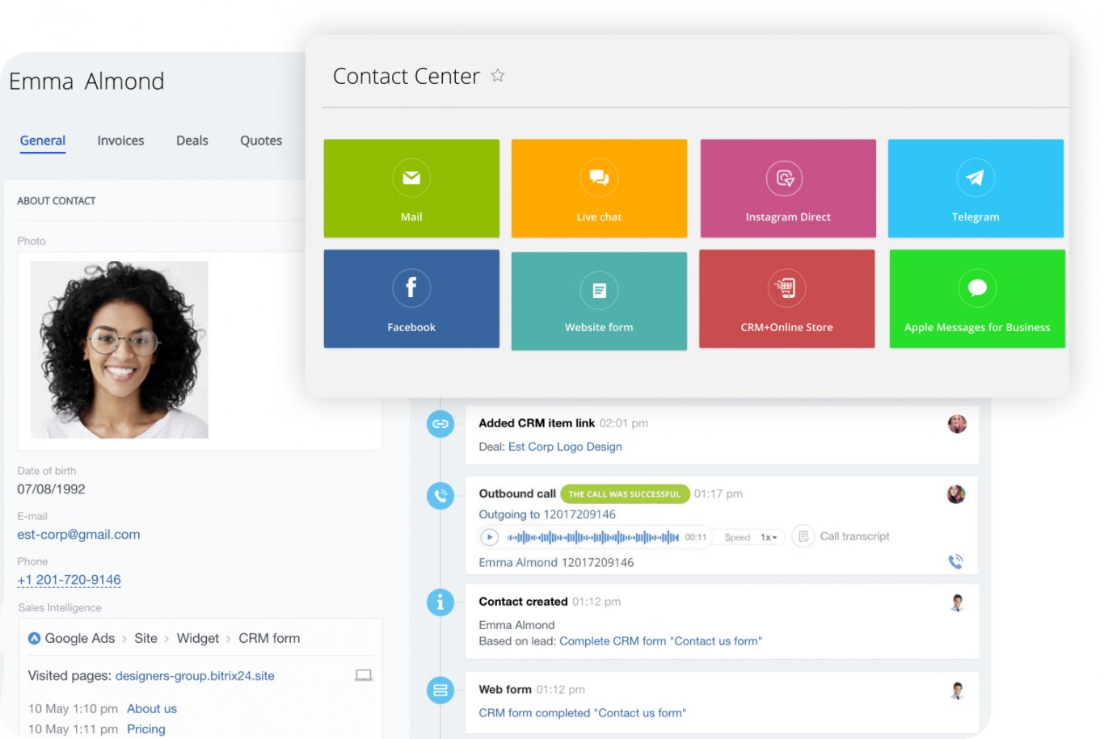Toggle the Contact Center favorite star
Image resolution: width=1104 pixels, height=739 pixels.
pos(498,75)
